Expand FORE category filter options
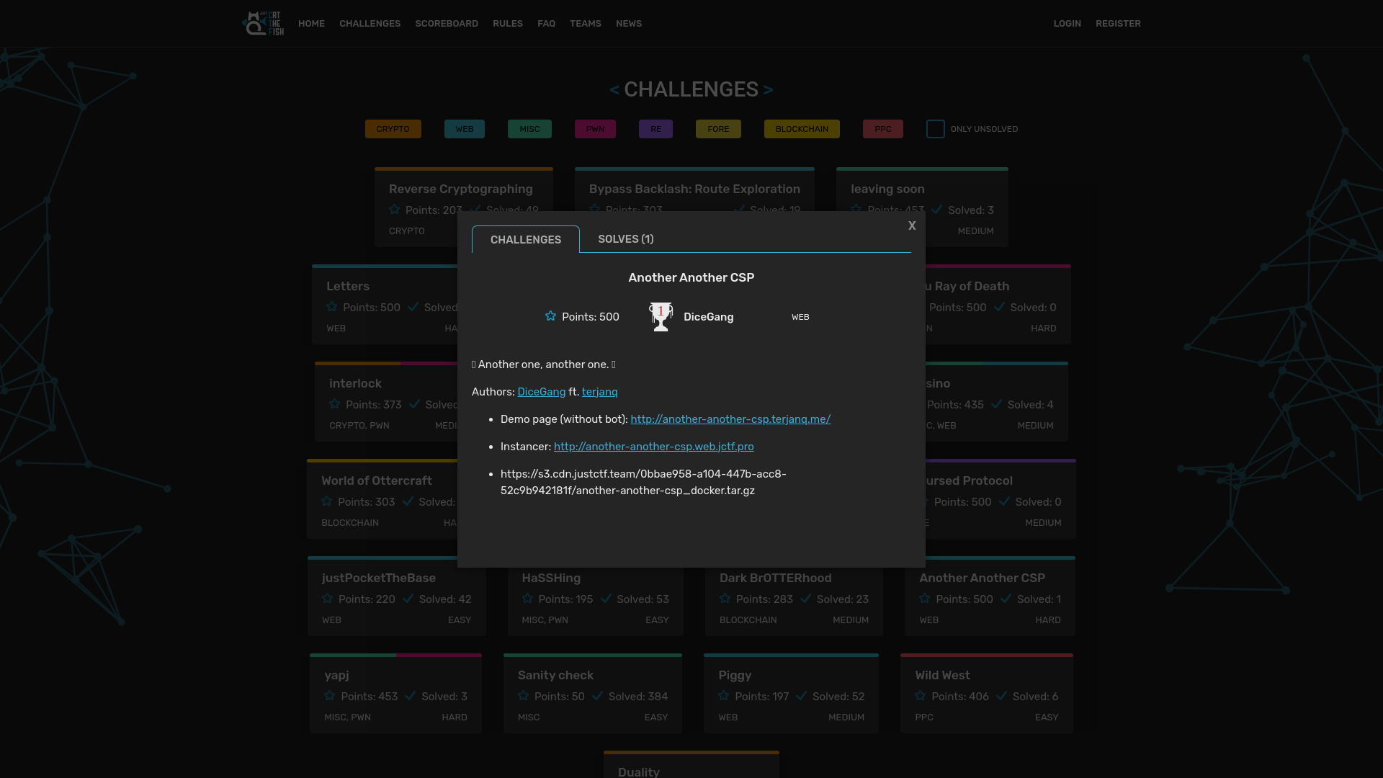Screen dimensions: 1383x778 [718, 128]
